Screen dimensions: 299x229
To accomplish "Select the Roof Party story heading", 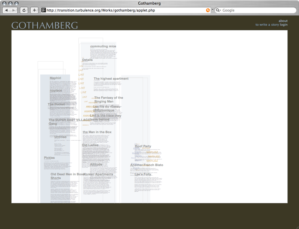I will click(x=143, y=146).
